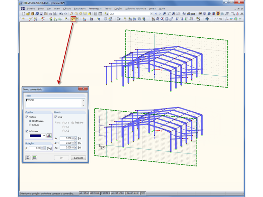The image size is (263, 197).
Task: Choose the Trabalho plane radio
Action: 73,123
